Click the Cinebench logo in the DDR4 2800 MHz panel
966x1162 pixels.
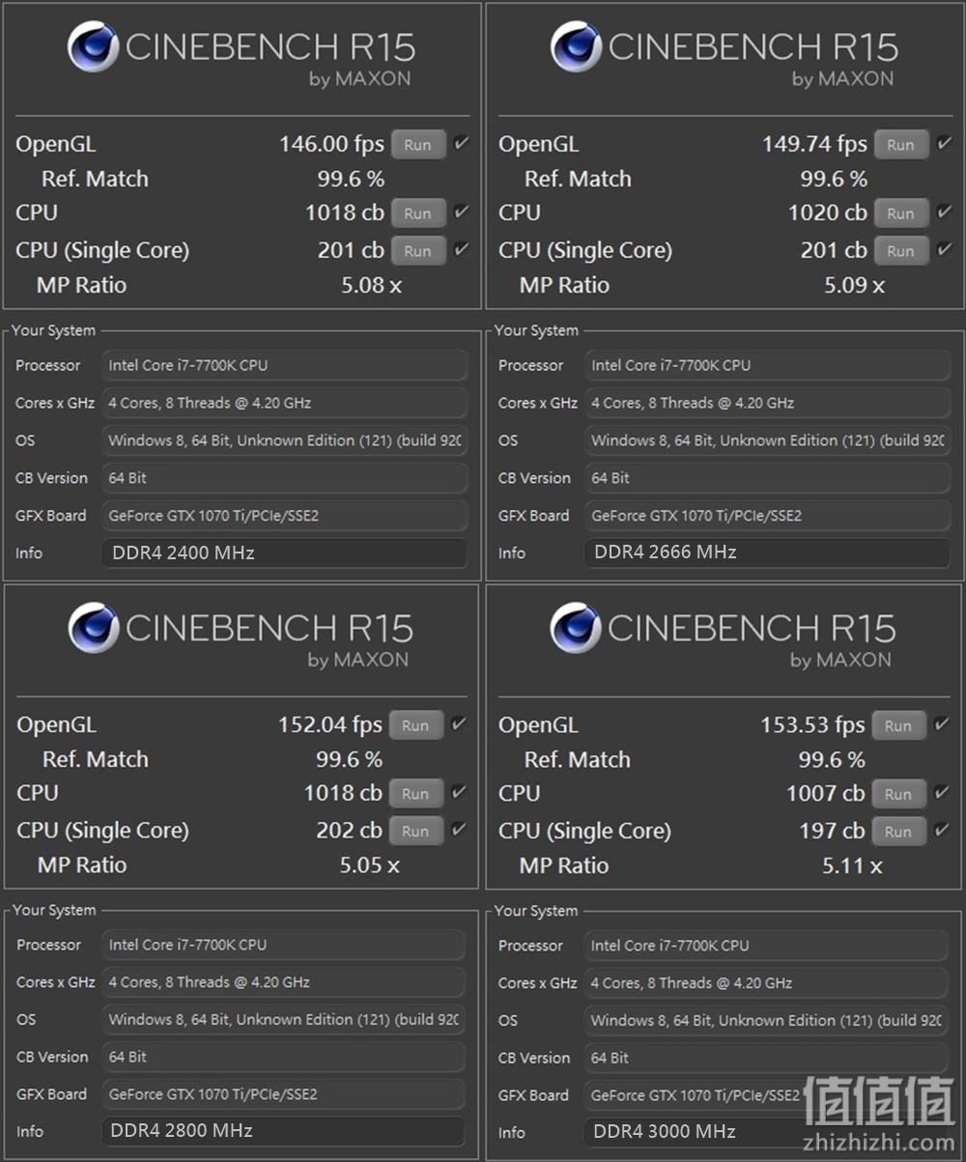93,629
